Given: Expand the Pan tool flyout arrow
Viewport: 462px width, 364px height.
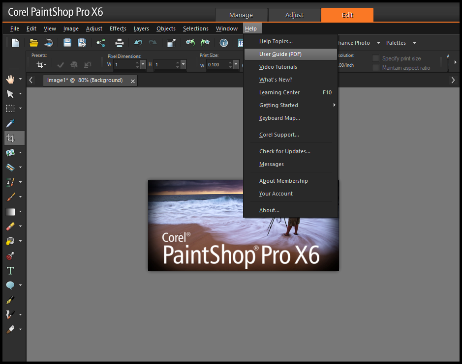Looking at the screenshot, I should [x=20, y=79].
